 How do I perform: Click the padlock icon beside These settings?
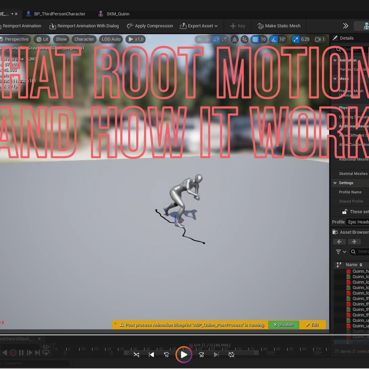coord(345,212)
